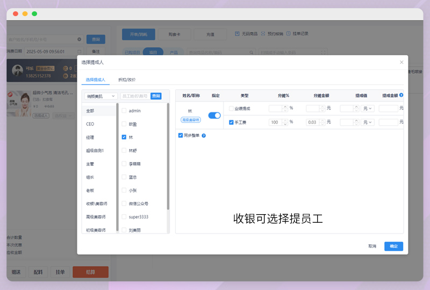Click the customer avatar for 可乐

(x=16, y=72)
